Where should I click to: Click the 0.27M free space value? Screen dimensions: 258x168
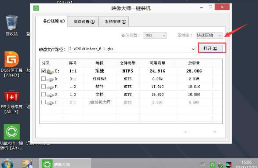[x=157, y=79]
